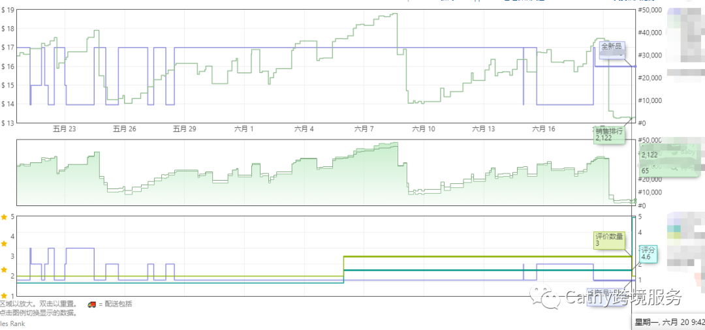Click the '配送包括' legend text

[x=119, y=305]
